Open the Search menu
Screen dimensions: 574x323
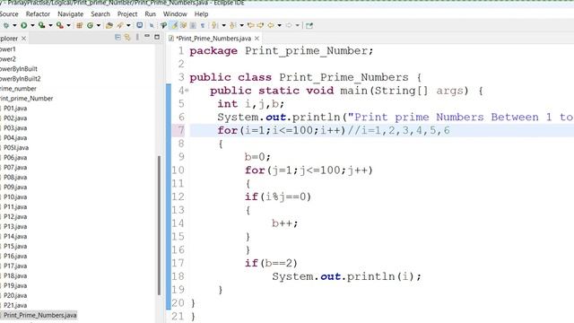click(100, 14)
